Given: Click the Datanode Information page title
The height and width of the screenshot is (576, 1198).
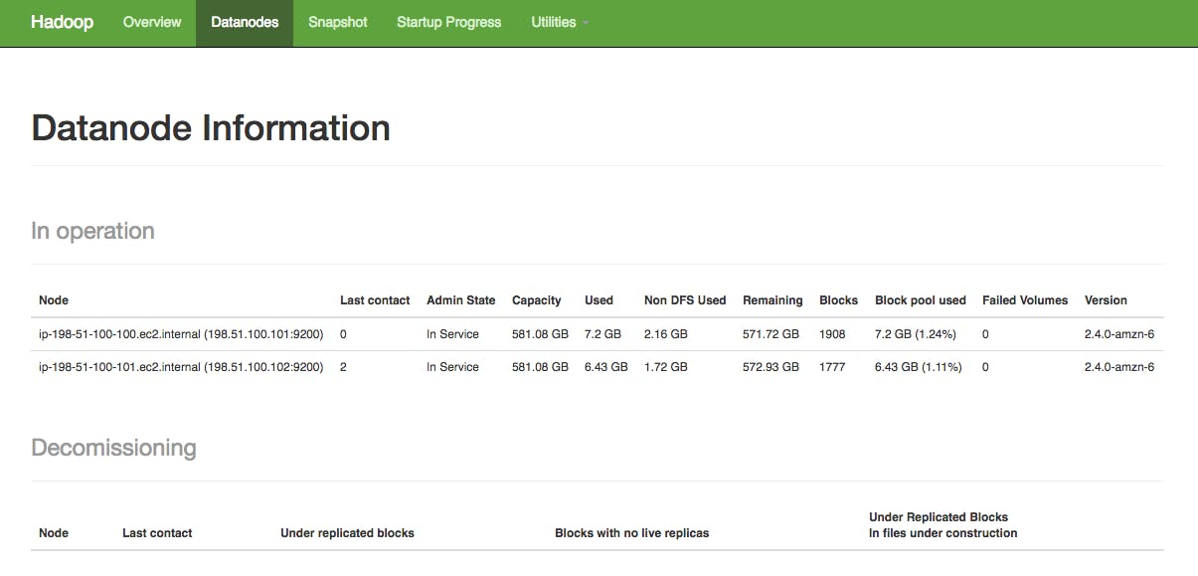Looking at the screenshot, I should [x=211, y=127].
